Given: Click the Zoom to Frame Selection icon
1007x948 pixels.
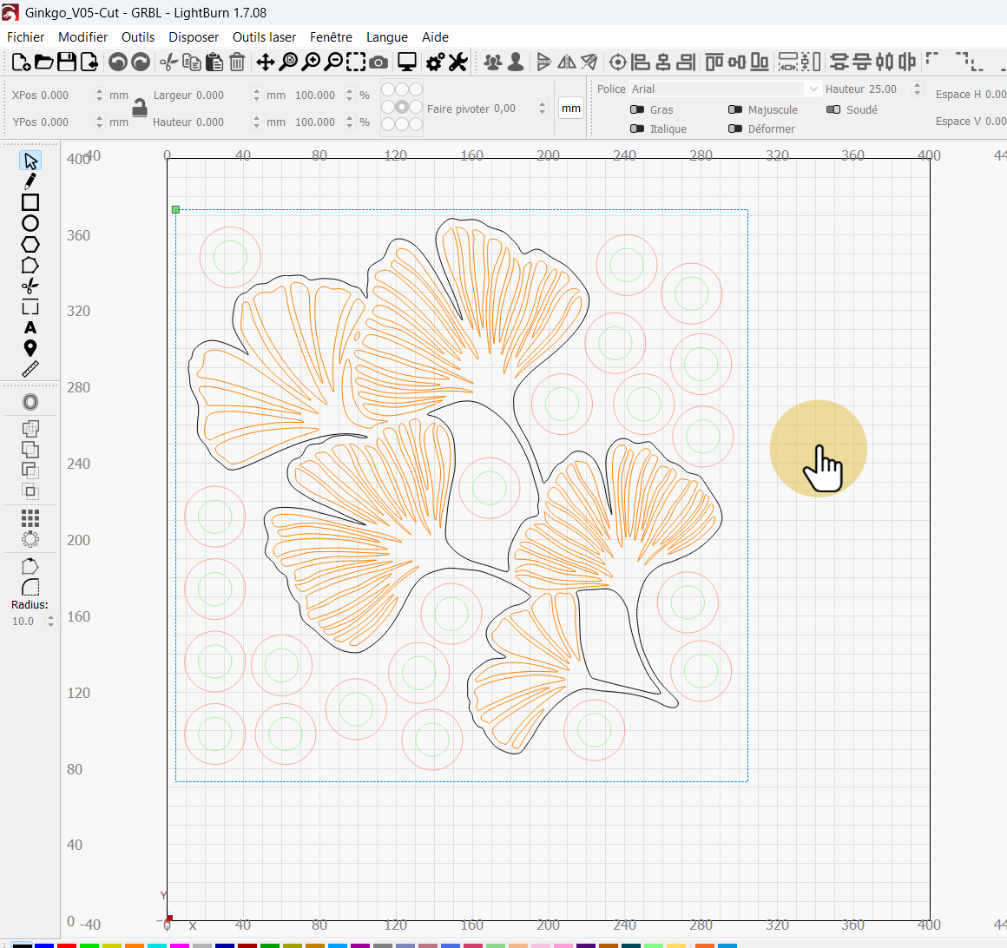Looking at the screenshot, I should click(356, 62).
